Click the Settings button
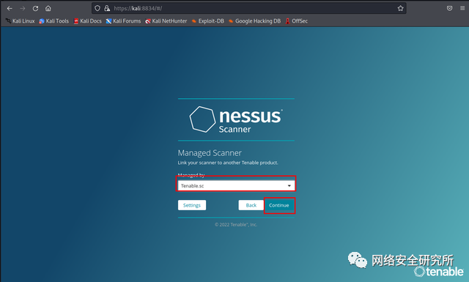The image size is (469, 282). pos(192,205)
